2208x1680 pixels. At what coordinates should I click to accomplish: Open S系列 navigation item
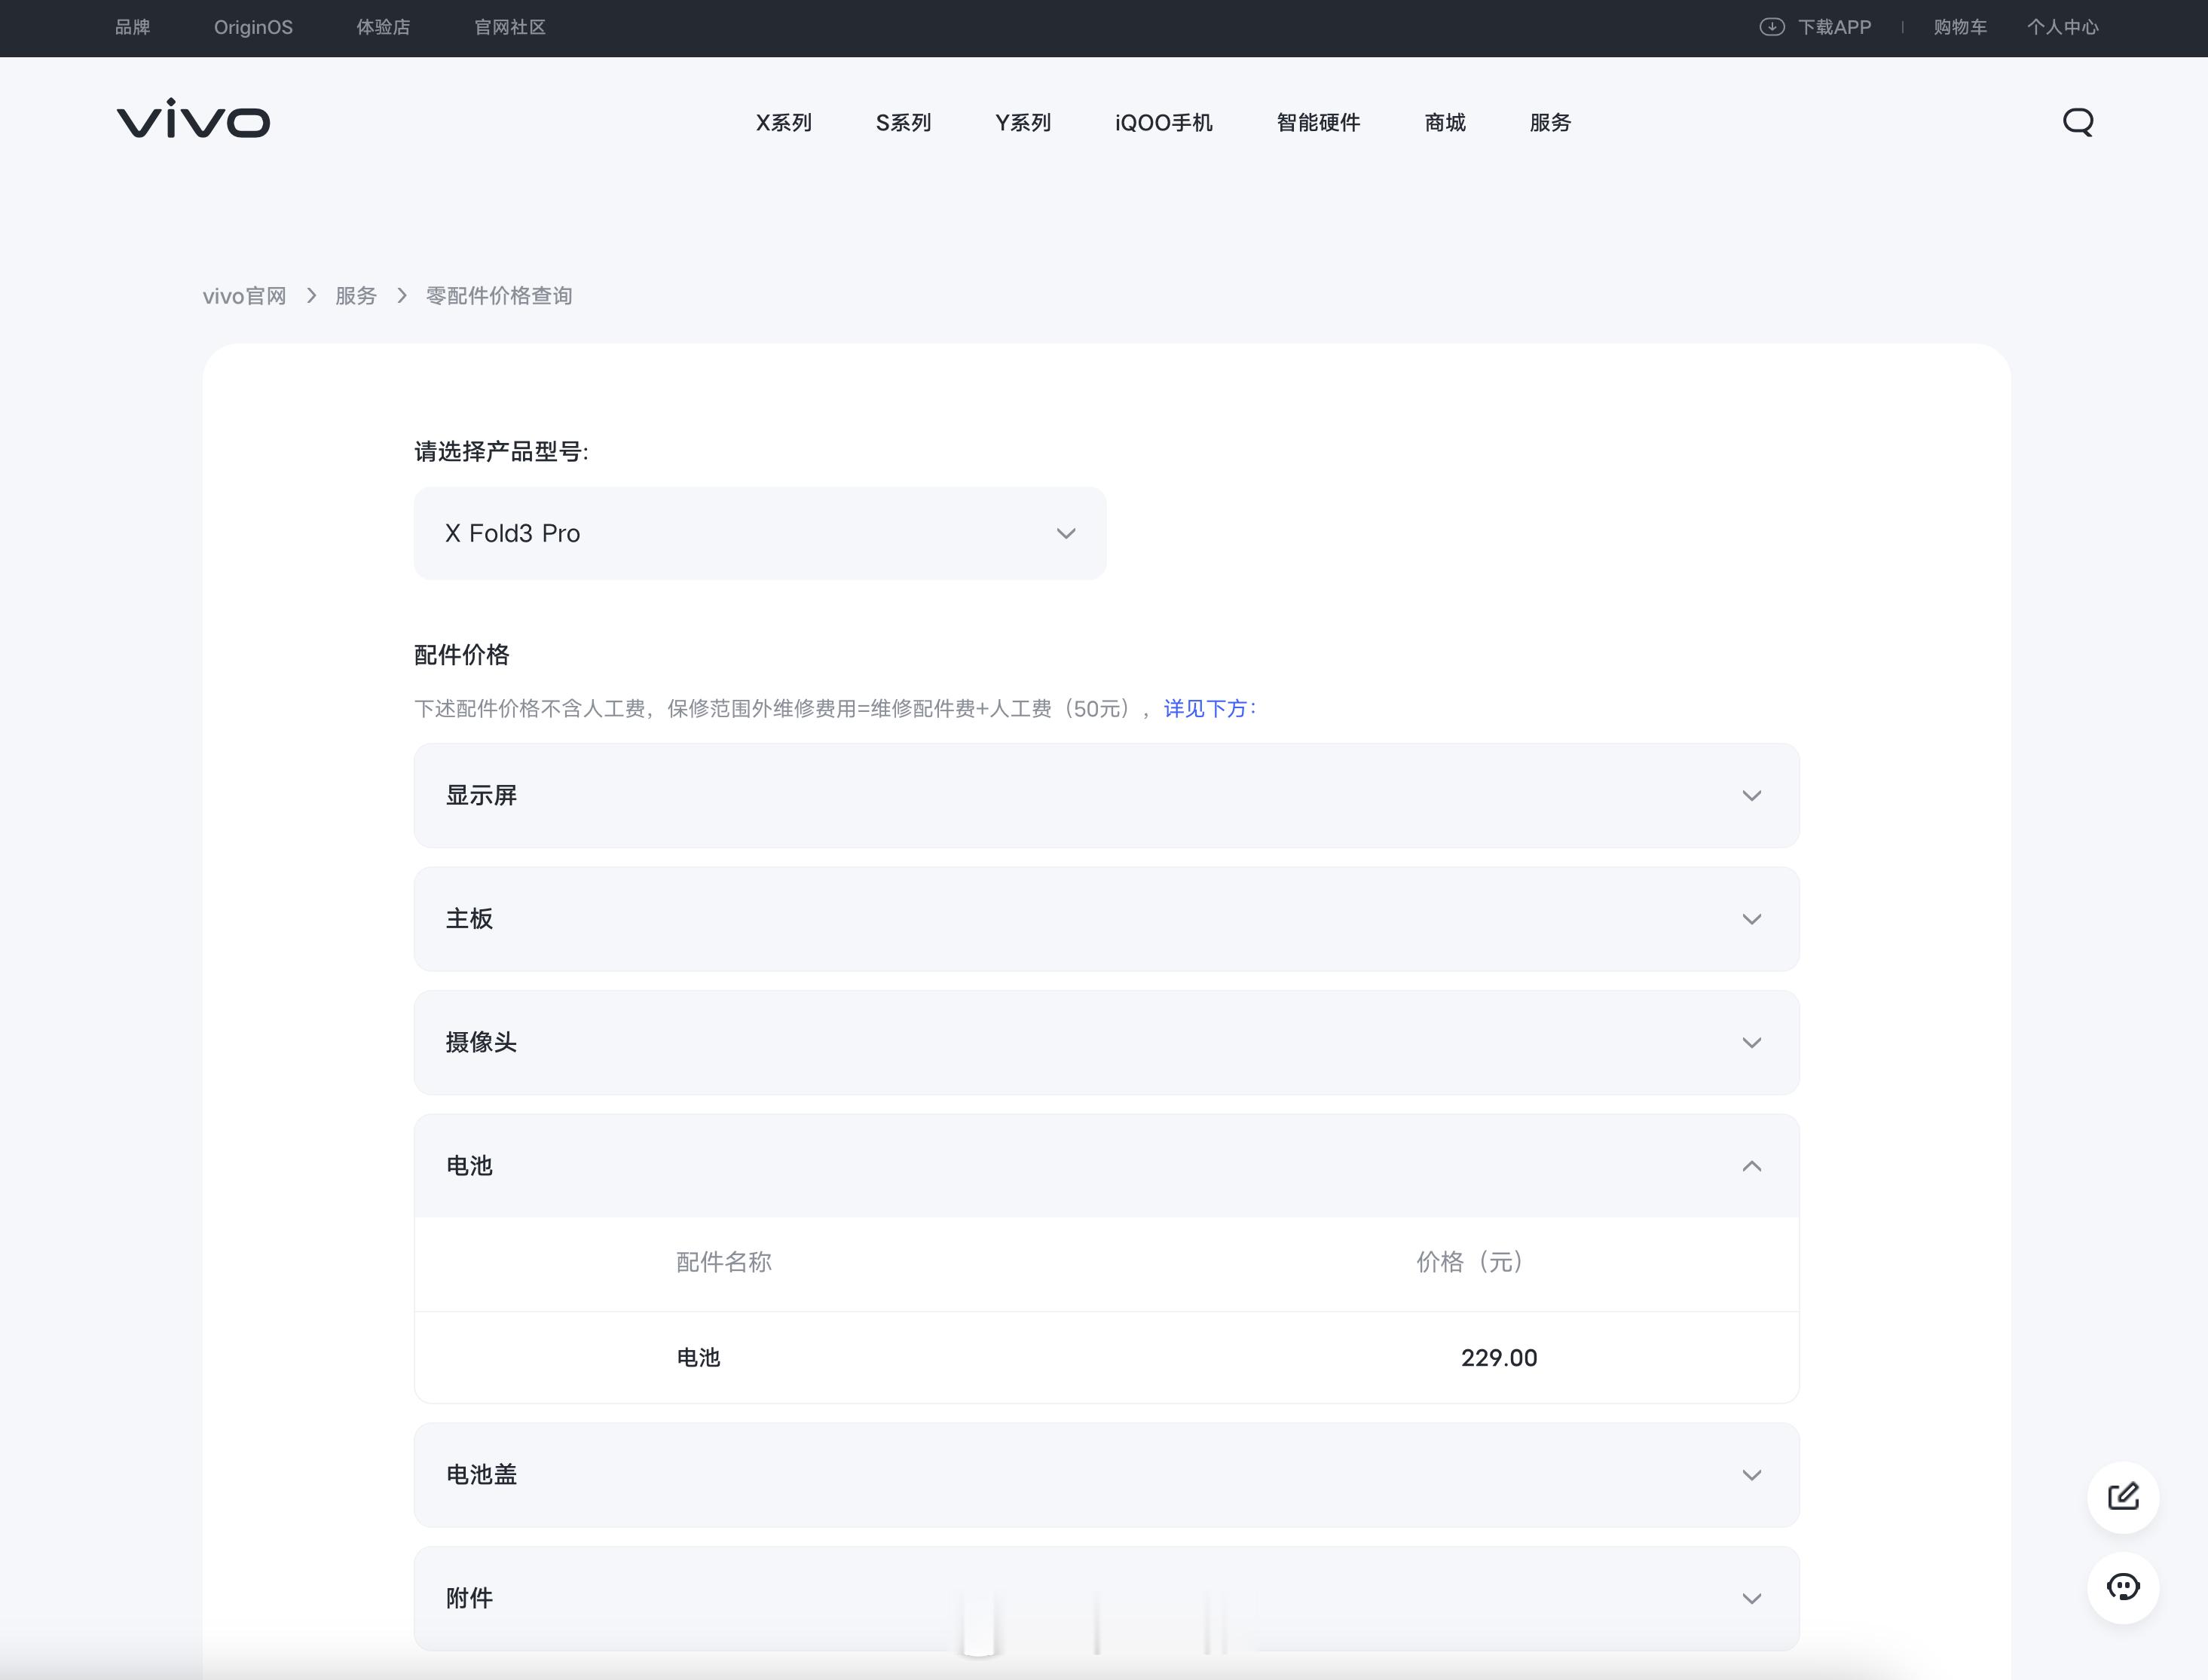pos(904,122)
